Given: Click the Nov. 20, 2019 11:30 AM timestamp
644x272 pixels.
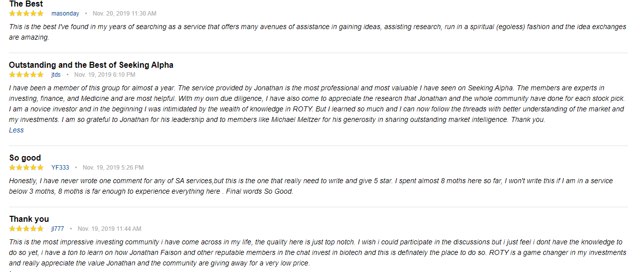Looking at the screenshot, I should (x=124, y=14).
